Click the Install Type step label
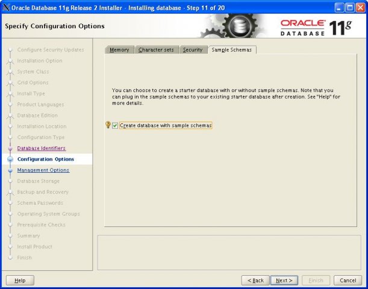 point(31,93)
